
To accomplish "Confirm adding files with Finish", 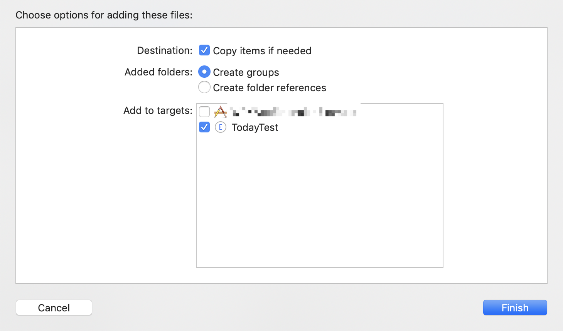I will click(x=515, y=308).
